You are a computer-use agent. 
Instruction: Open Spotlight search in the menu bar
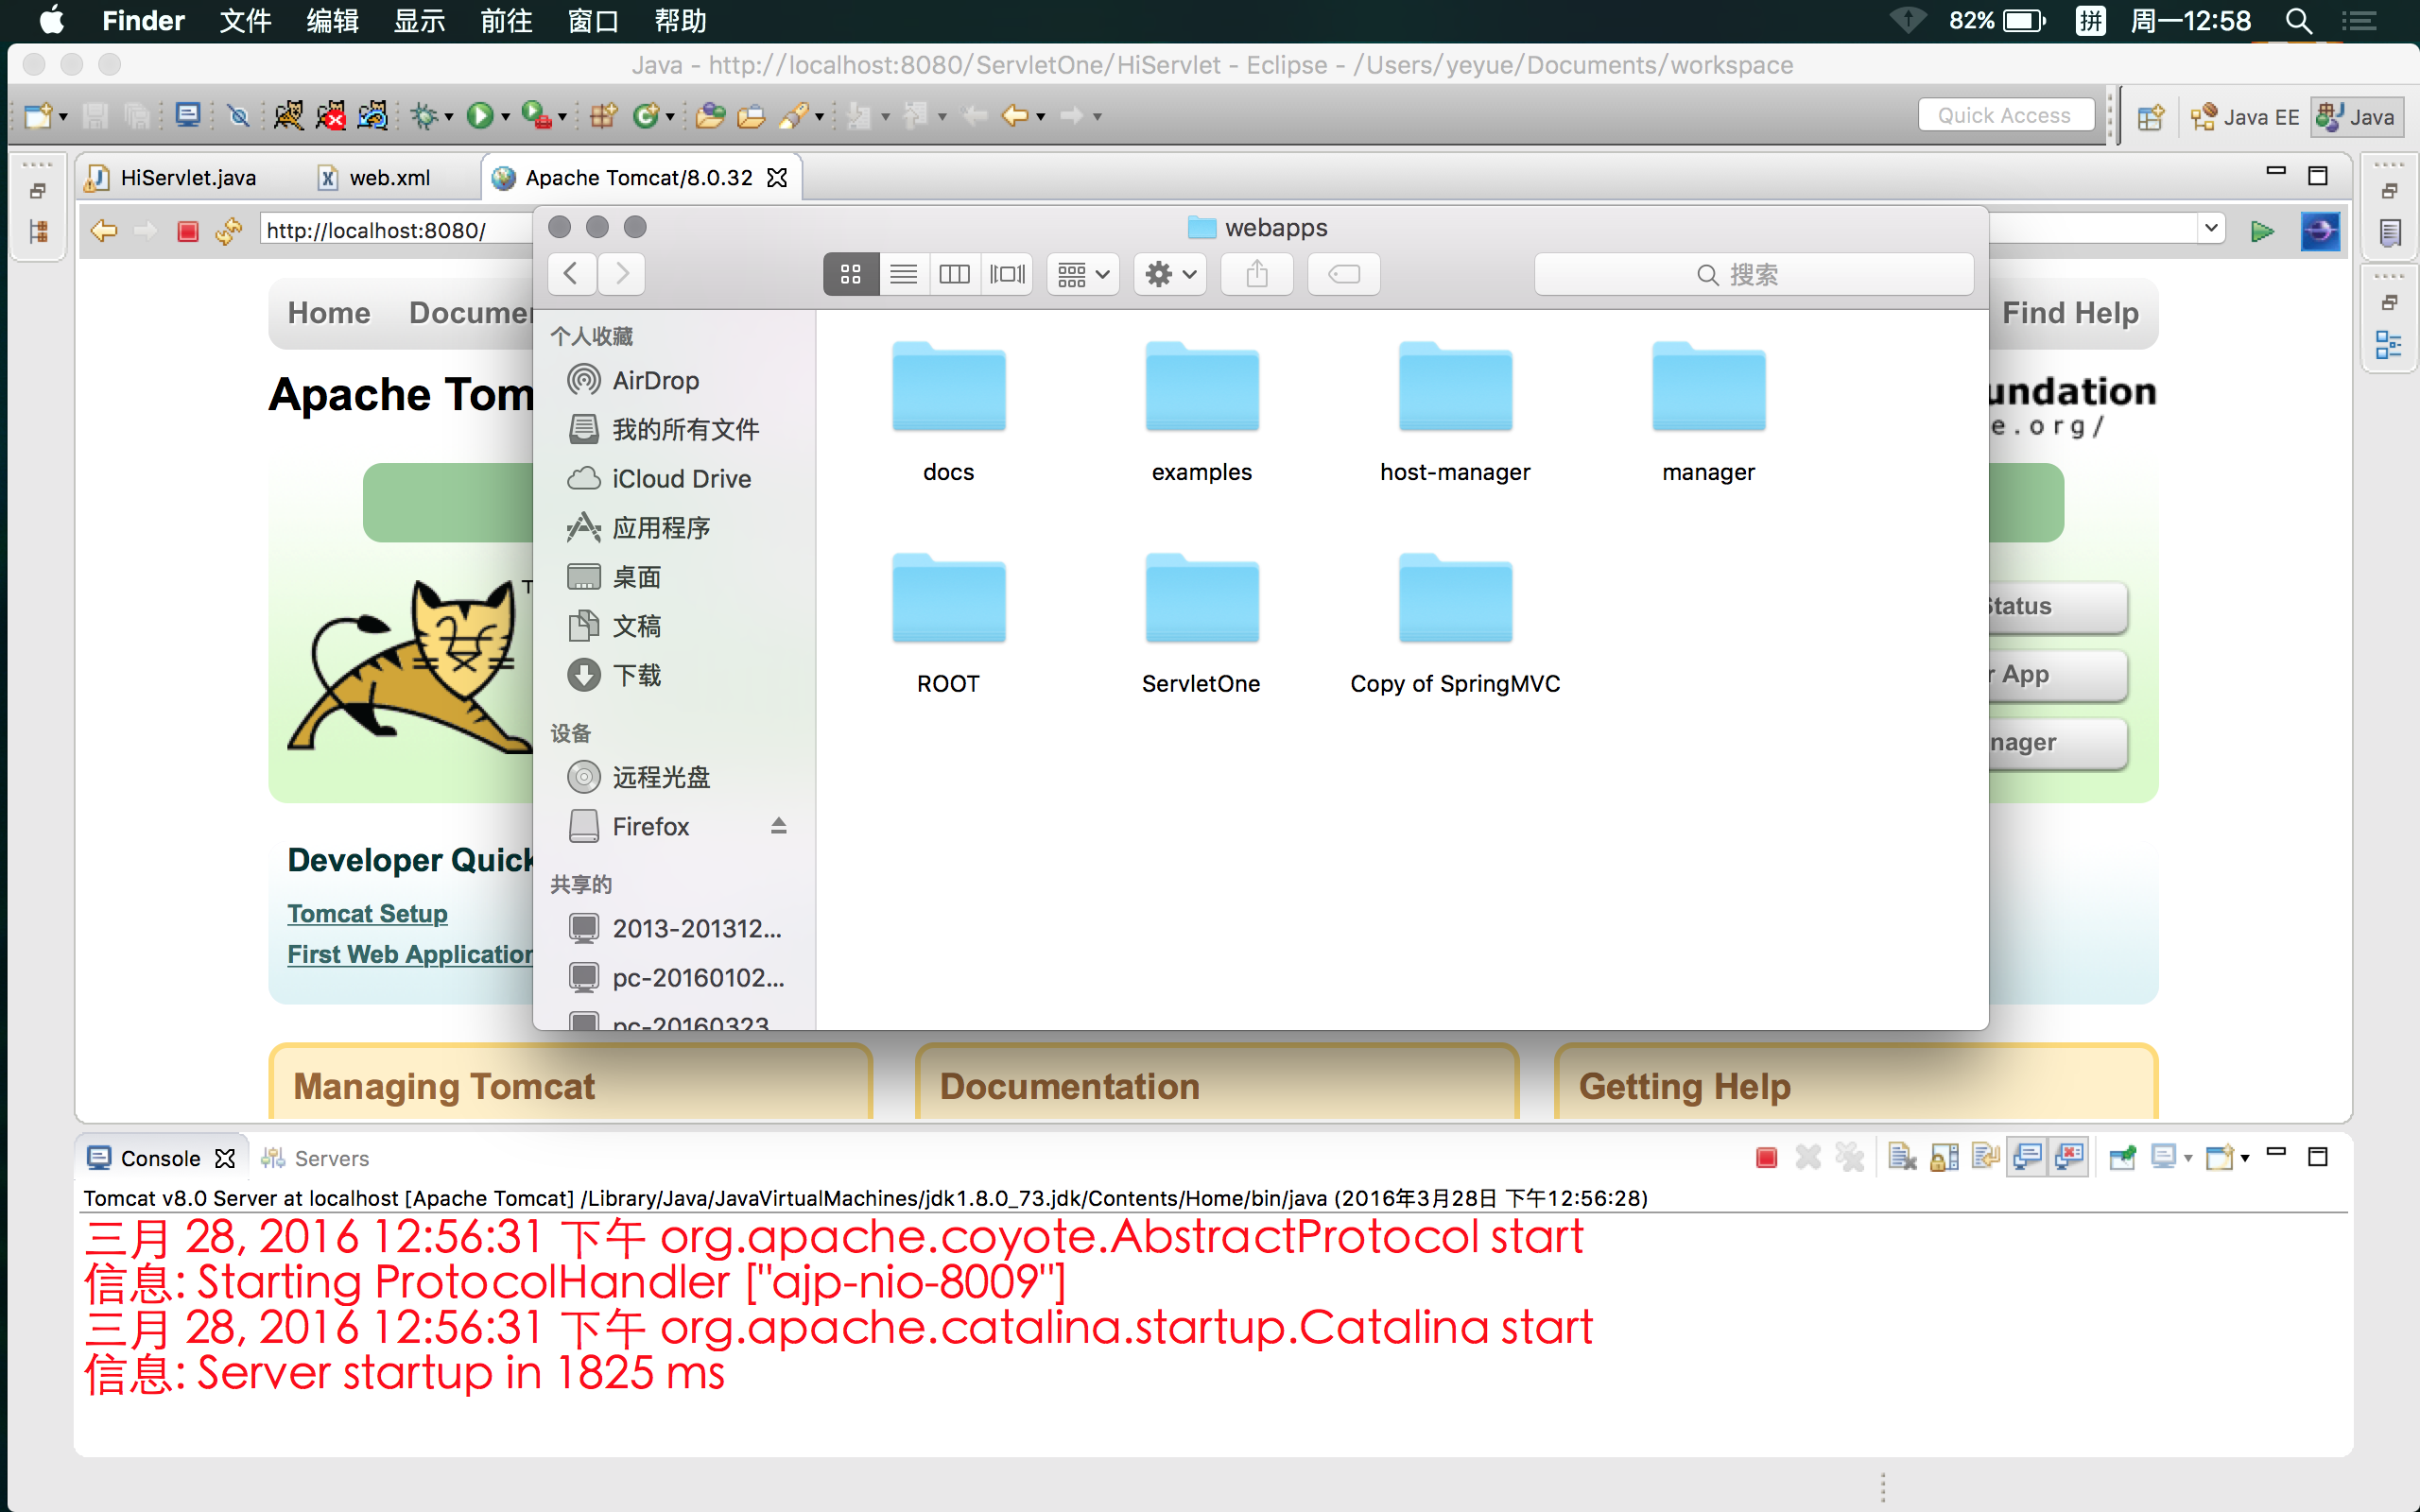click(x=2298, y=21)
